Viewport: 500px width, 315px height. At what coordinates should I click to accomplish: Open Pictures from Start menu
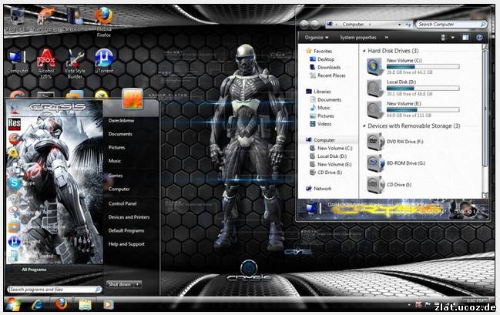point(116,147)
